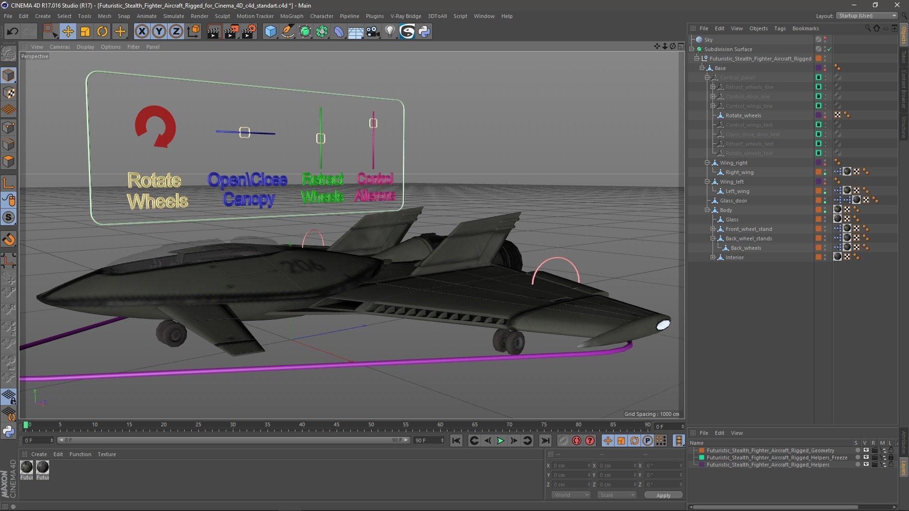Click Open/Close Canopy slider handle
909x511 pixels.
(244, 132)
